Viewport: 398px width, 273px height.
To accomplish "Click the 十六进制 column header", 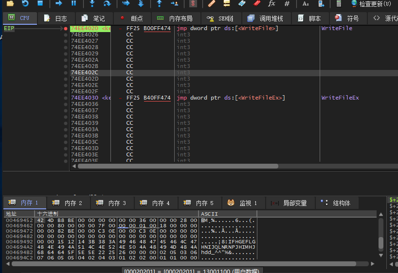I will click(x=116, y=214).
